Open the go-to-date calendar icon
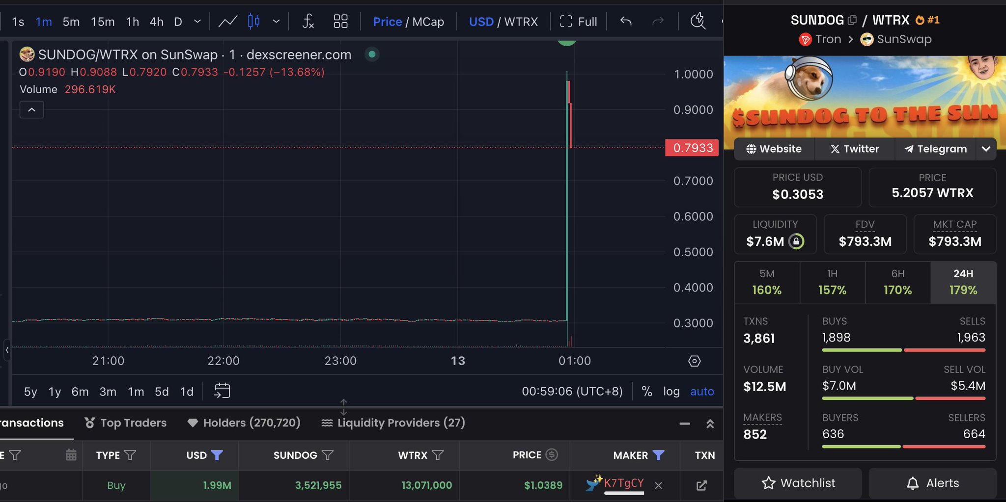 (x=222, y=391)
